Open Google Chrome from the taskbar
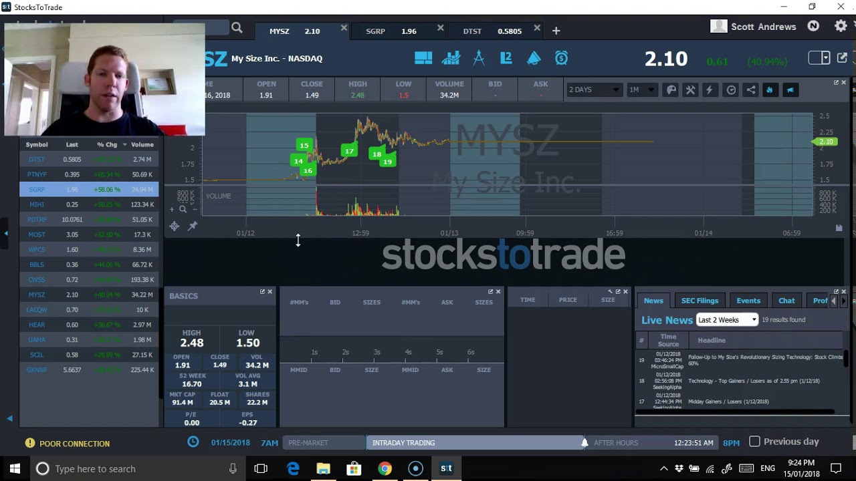The image size is (856, 481). (x=385, y=468)
